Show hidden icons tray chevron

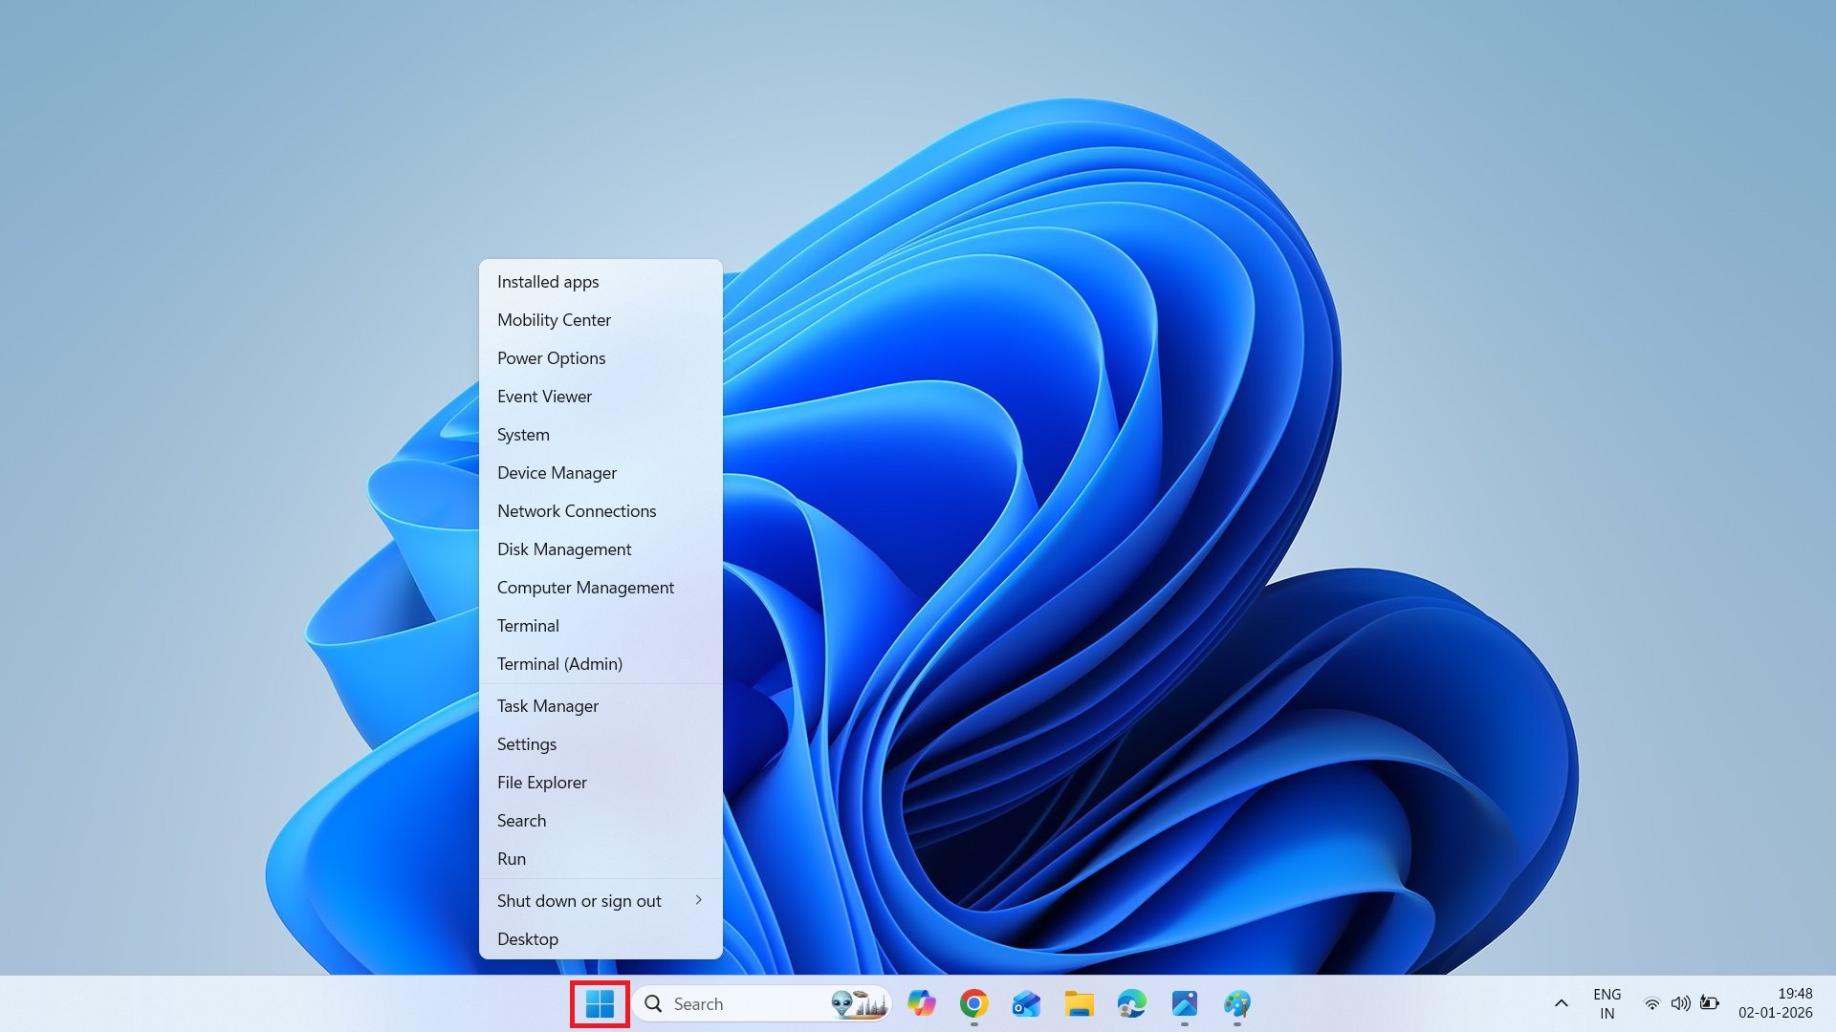(x=1561, y=1003)
